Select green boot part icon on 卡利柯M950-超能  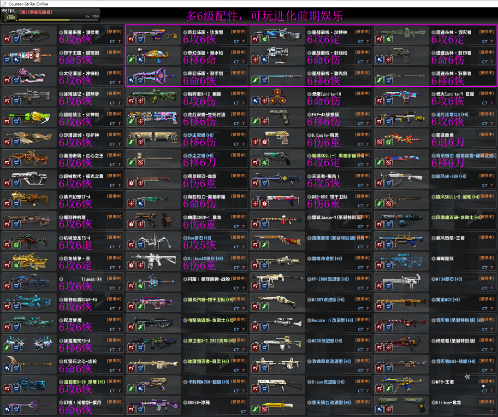[131, 389]
